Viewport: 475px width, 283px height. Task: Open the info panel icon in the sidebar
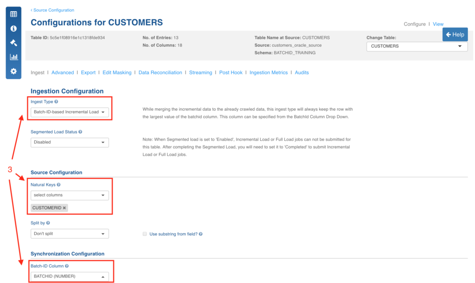point(13,28)
